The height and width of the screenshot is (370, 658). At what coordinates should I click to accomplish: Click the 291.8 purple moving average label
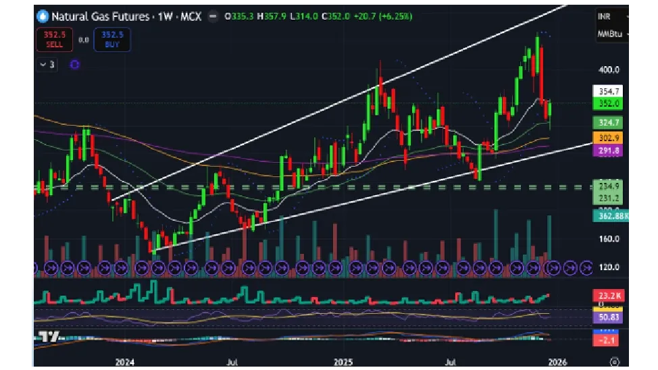click(607, 150)
